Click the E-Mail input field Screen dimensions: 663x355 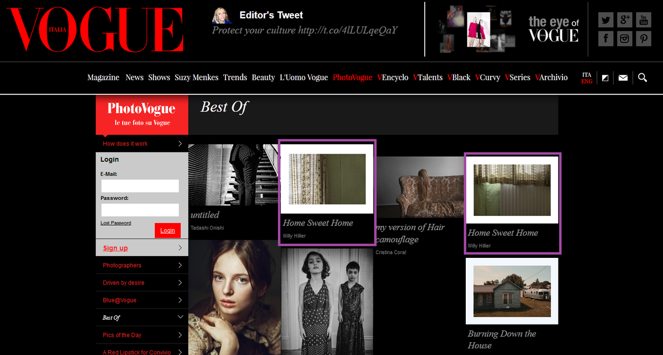140,186
